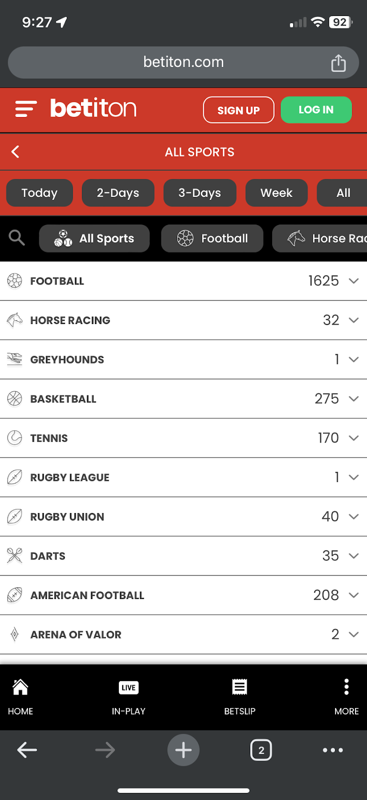Tap the search magnifier icon
Viewport: 367px width, 800px height.
pyautogui.click(x=16, y=238)
